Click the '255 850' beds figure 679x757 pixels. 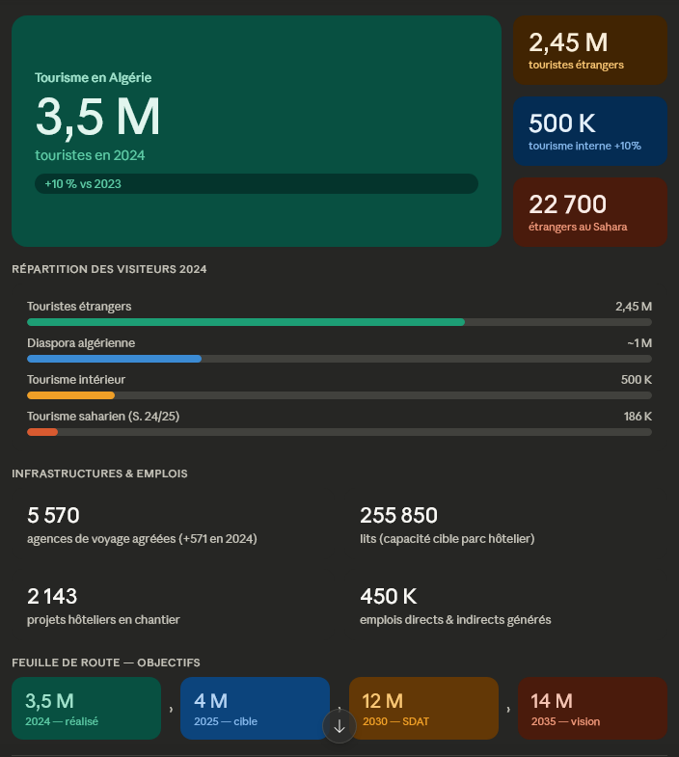click(x=398, y=516)
